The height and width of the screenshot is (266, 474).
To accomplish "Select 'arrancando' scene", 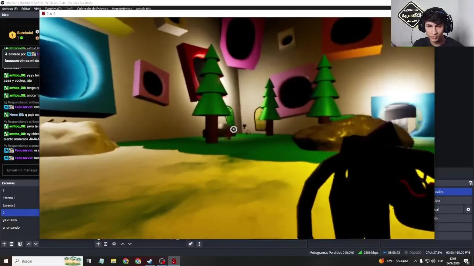I will [x=20, y=228].
